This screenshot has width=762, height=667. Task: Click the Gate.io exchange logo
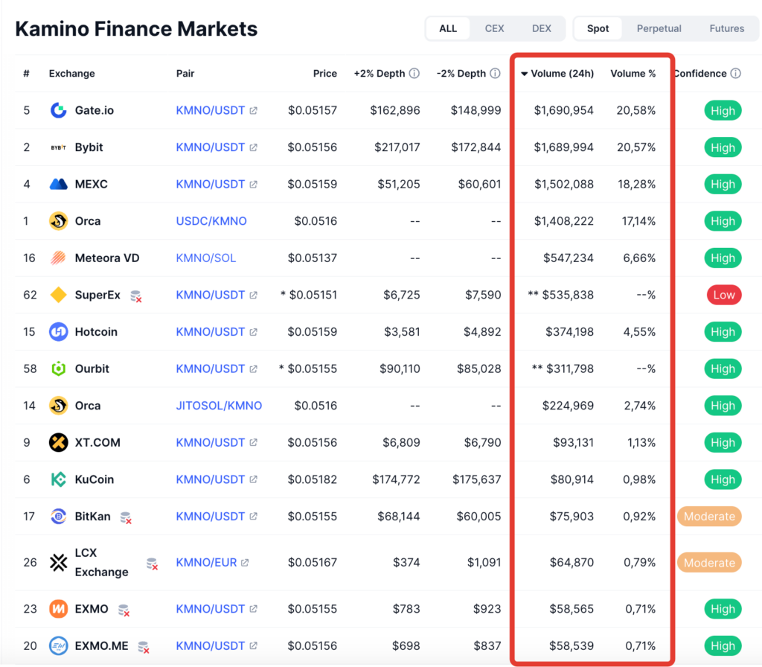point(58,110)
